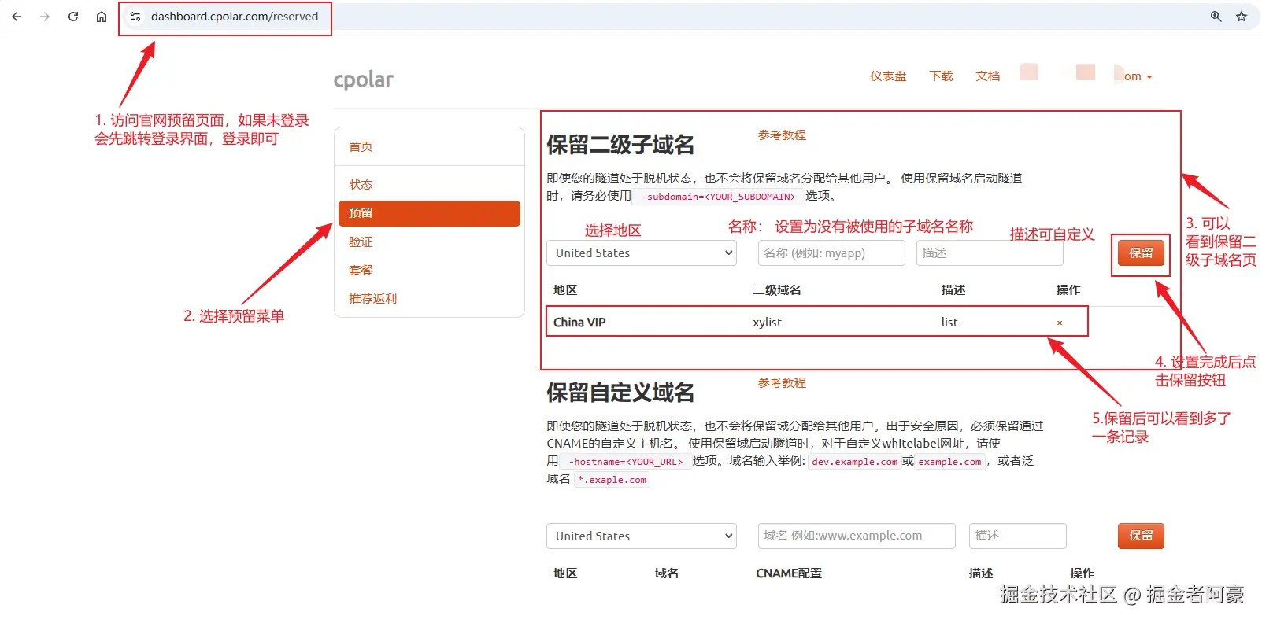Click the browser forward arrow

(45, 17)
